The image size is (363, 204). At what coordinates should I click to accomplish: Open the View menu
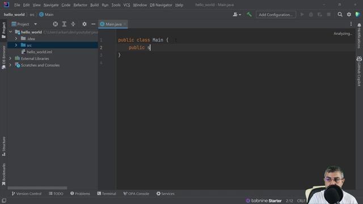[x=36, y=5]
